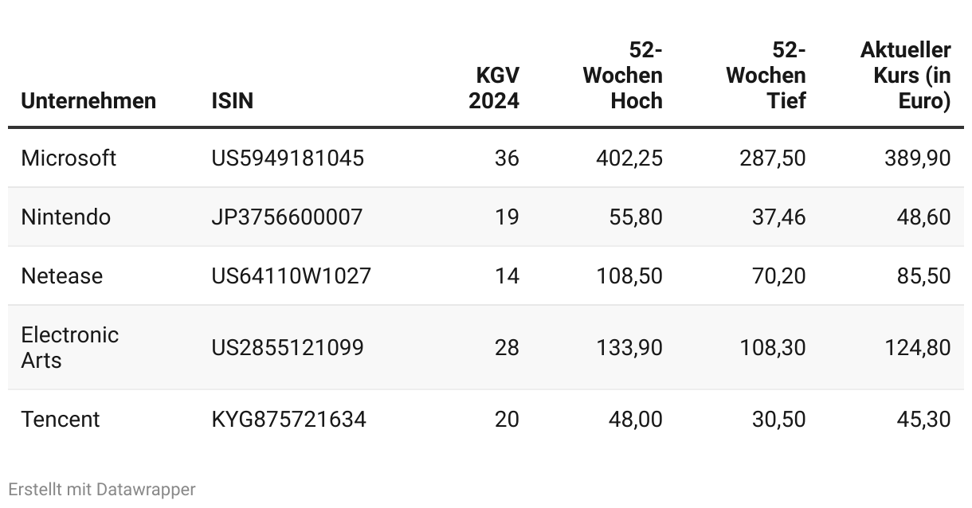Click Microsoft's current price 389,90
This screenshot has width=972, height=508.
pyautogui.click(x=917, y=158)
